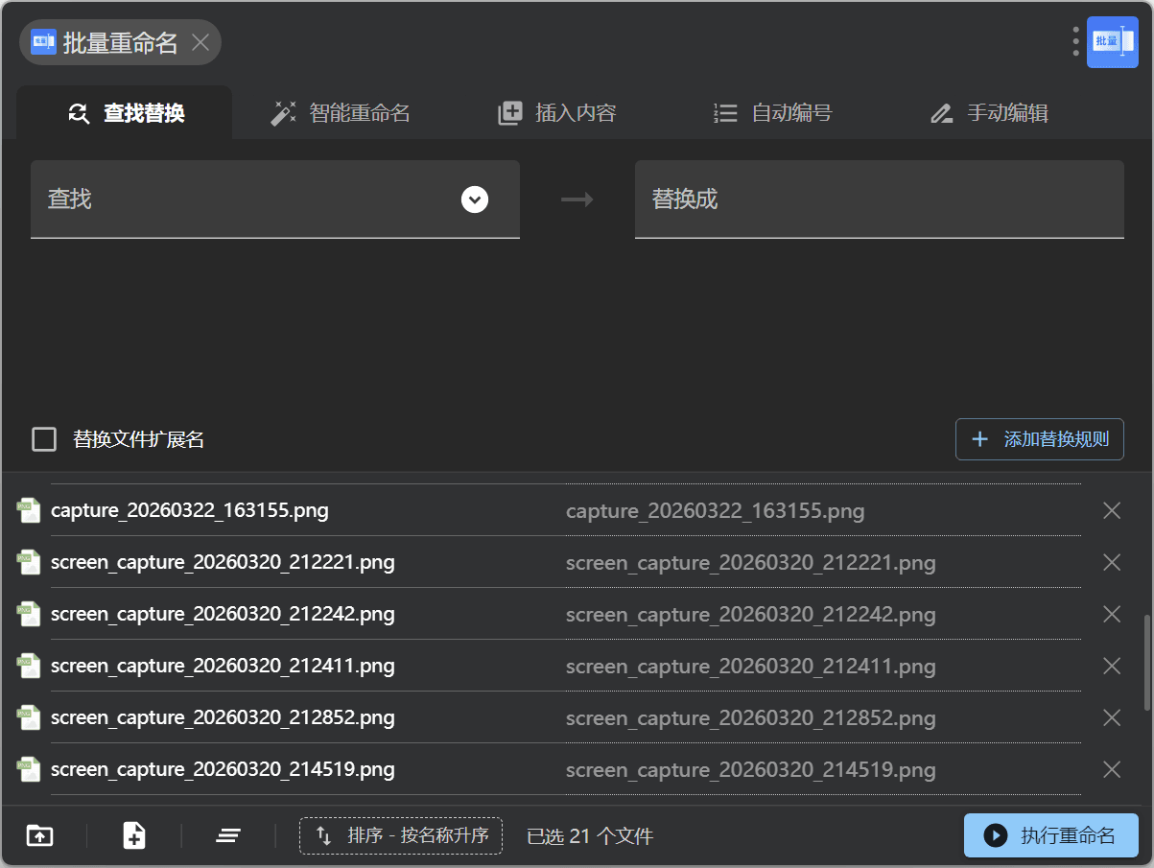Toggle the 替换文件扩展名 checkbox
The height and width of the screenshot is (868, 1154).
pyautogui.click(x=44, y=439)
